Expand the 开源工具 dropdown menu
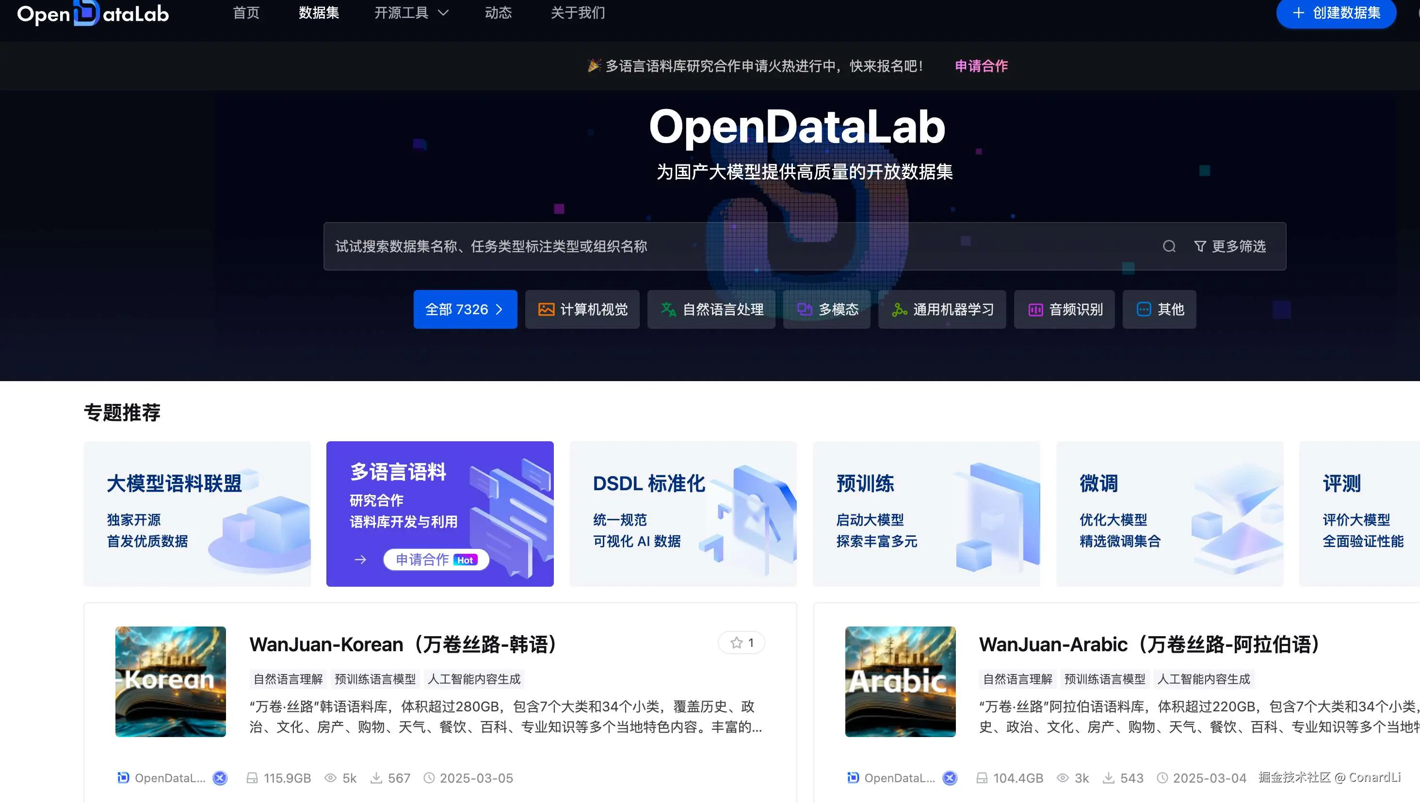This screenshot has width=1420, height=803. click(410, 13)
